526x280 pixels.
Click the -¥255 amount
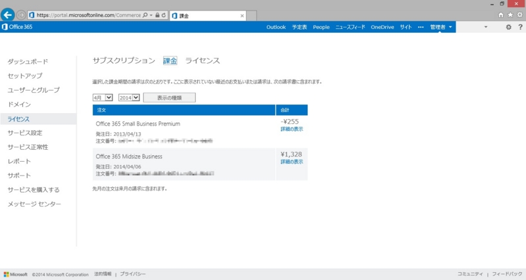[289, 122]
